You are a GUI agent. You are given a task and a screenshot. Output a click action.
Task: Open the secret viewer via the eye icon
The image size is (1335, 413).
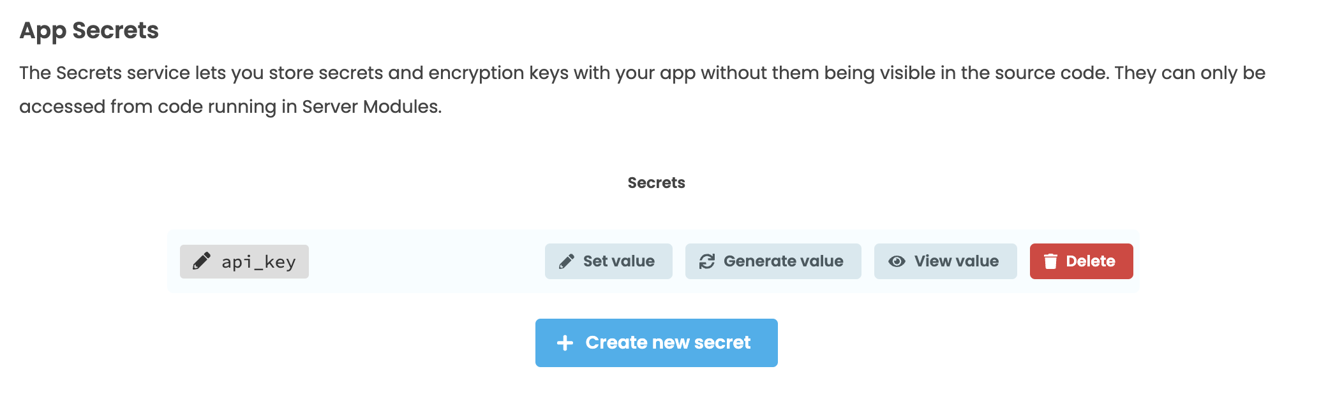pos(898,261)
